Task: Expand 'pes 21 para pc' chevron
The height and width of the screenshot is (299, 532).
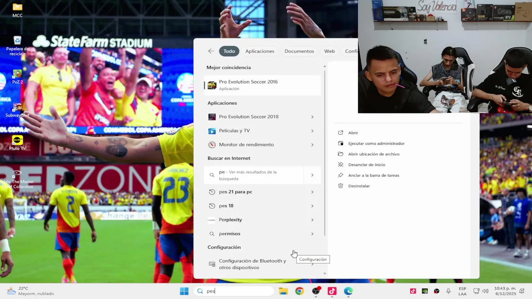Action: pos(312,192)
